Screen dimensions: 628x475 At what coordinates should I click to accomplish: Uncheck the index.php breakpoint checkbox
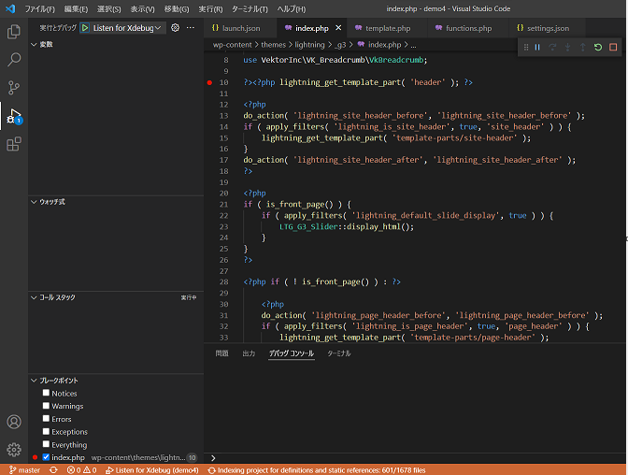coord(46,457)
